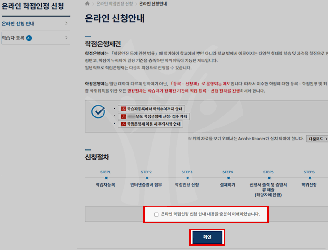Click PDF icon for 학점은행제 신청·접수 계획

click(x=123, y=116)
